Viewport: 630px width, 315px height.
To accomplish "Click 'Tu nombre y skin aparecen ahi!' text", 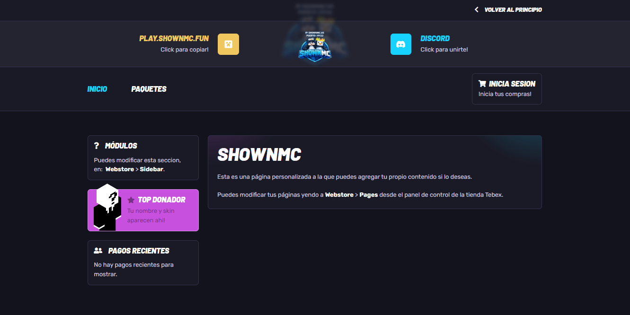I will 151,216.
